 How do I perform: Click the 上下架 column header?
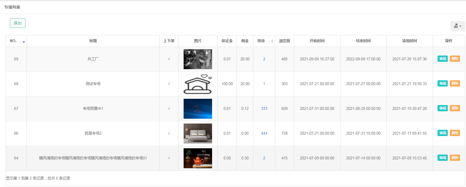(x=169, y=41)
